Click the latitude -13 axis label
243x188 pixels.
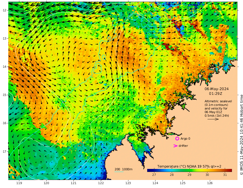pos(4,38)
